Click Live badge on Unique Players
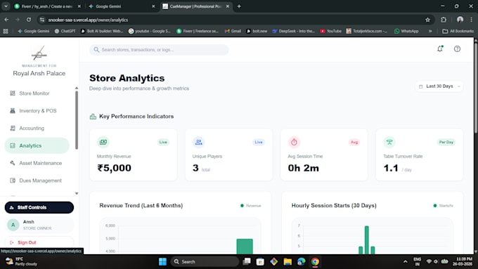 point(259,142)
